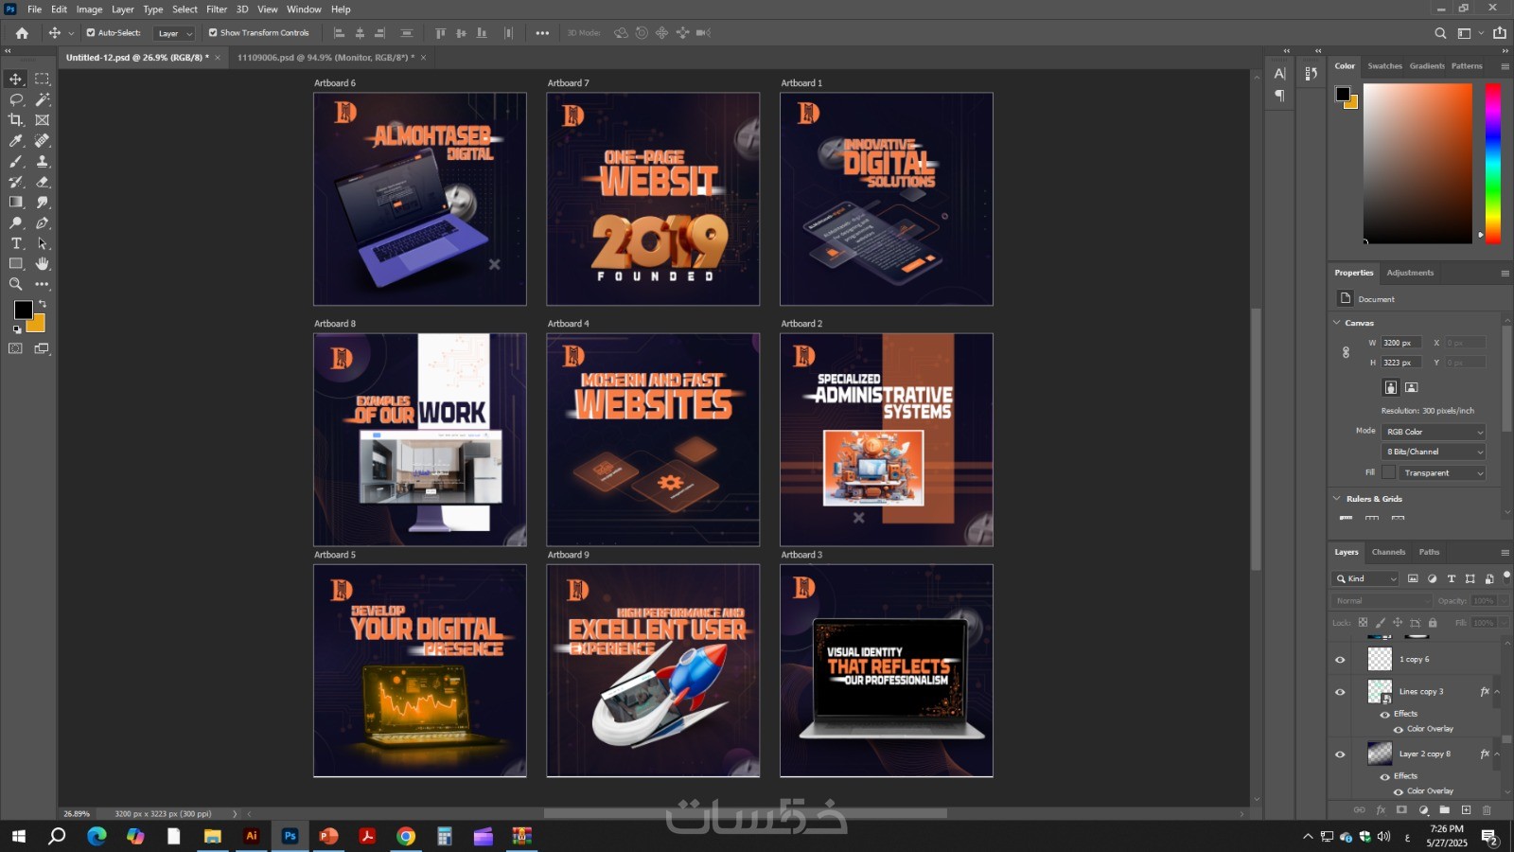Switch to the Channels tab
This screenshot has height=852, width=1514.
[x=1388, y=552]
